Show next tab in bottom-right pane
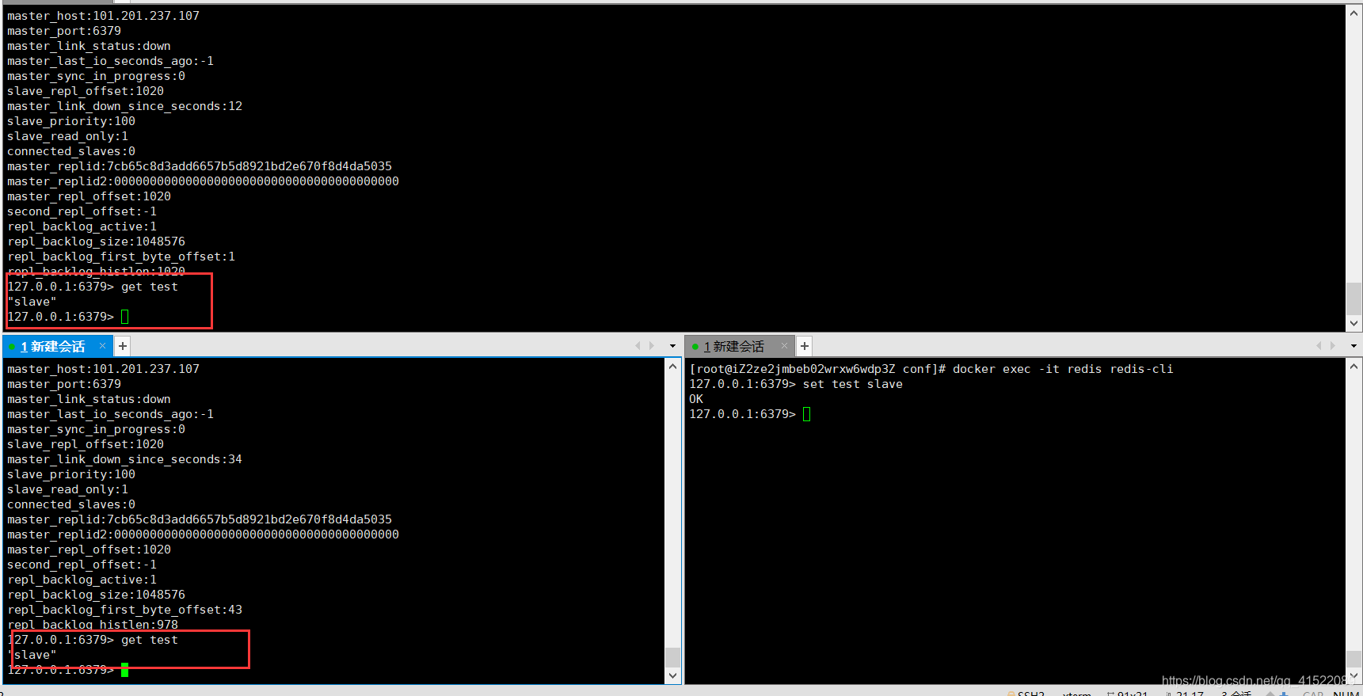This screenshot has height=696, width=1363. (x=1333, y=346)
